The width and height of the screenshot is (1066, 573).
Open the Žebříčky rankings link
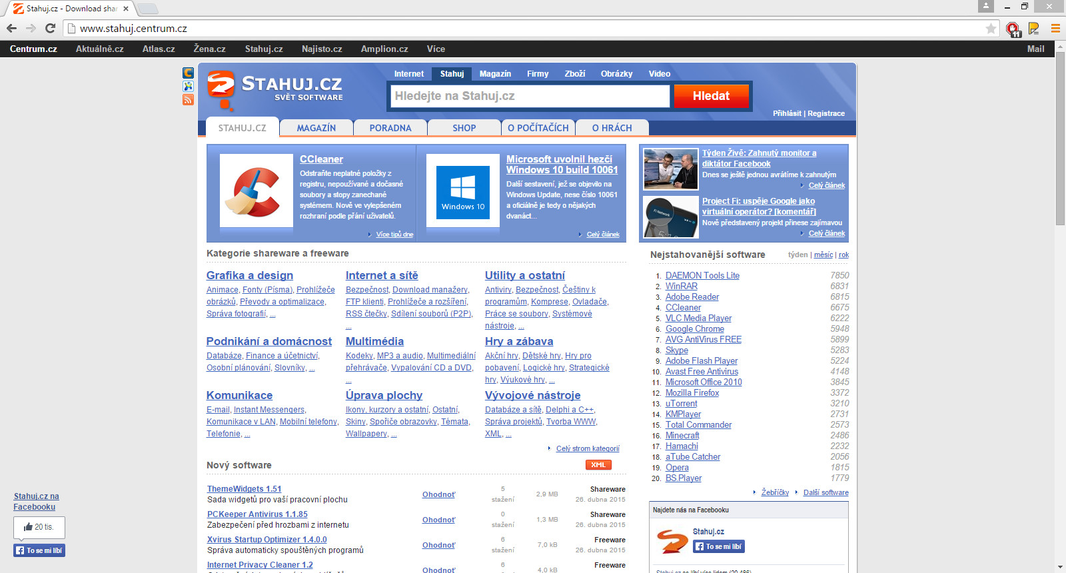pos(775,492)
